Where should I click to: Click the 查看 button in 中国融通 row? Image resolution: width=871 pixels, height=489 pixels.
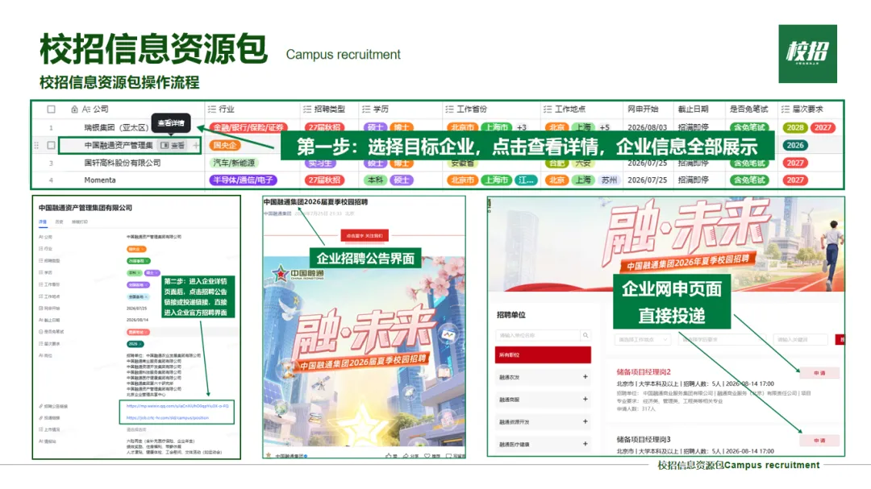click(173, 146)
